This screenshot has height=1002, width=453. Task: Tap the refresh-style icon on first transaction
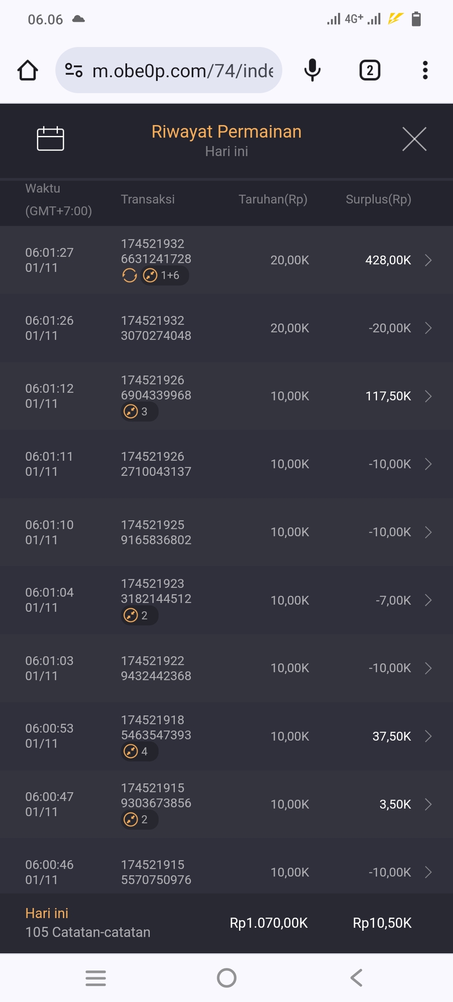tap(130, 276)
